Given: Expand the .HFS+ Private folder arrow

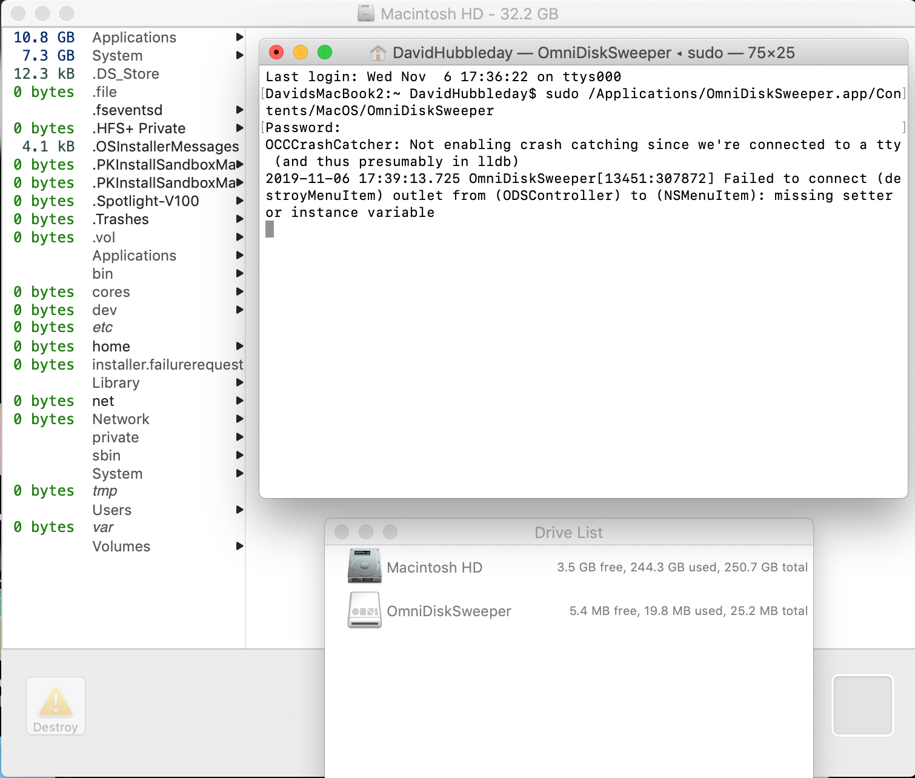Looking at the screenshot, I should click(x=239, y=128).
